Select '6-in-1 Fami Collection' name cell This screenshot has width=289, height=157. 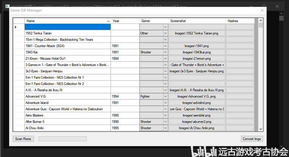67,84
